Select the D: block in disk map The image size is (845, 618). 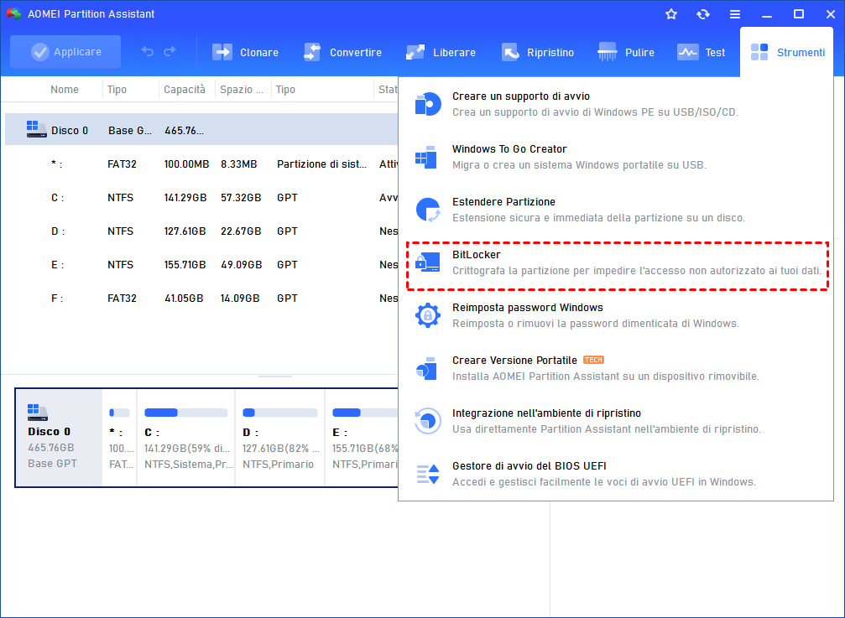(x=280, y=438)
